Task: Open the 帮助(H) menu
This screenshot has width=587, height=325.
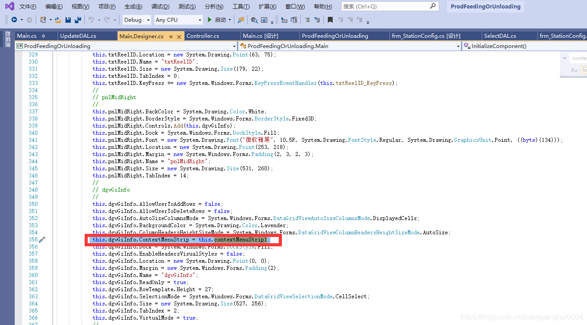Action: tap(323, 7)
